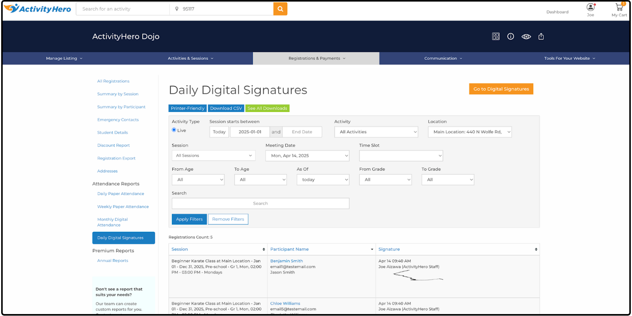Click the info circle icon in header
Screen dimensions: 632x316
coord(511,36)
